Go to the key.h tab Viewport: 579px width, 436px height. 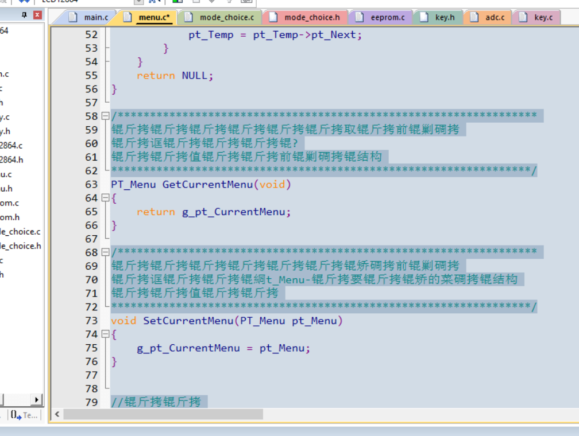438,17
